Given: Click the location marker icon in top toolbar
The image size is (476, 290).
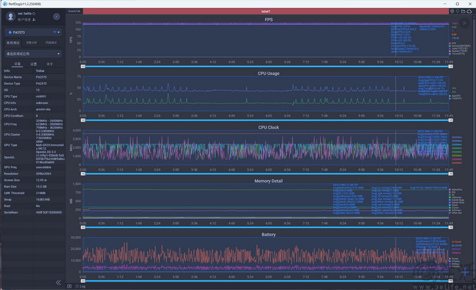Looking at the screenshot, I should tap(452, 11).
